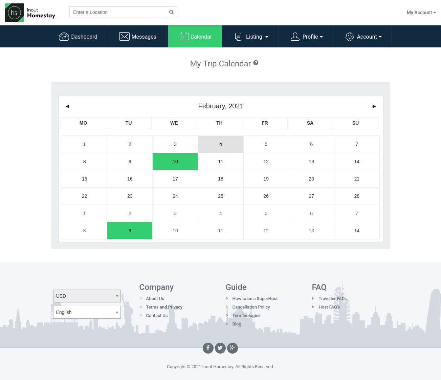Click the Dashboard speedometer icon
This screenshot has width=441, height=380.
tap(64, 36)
